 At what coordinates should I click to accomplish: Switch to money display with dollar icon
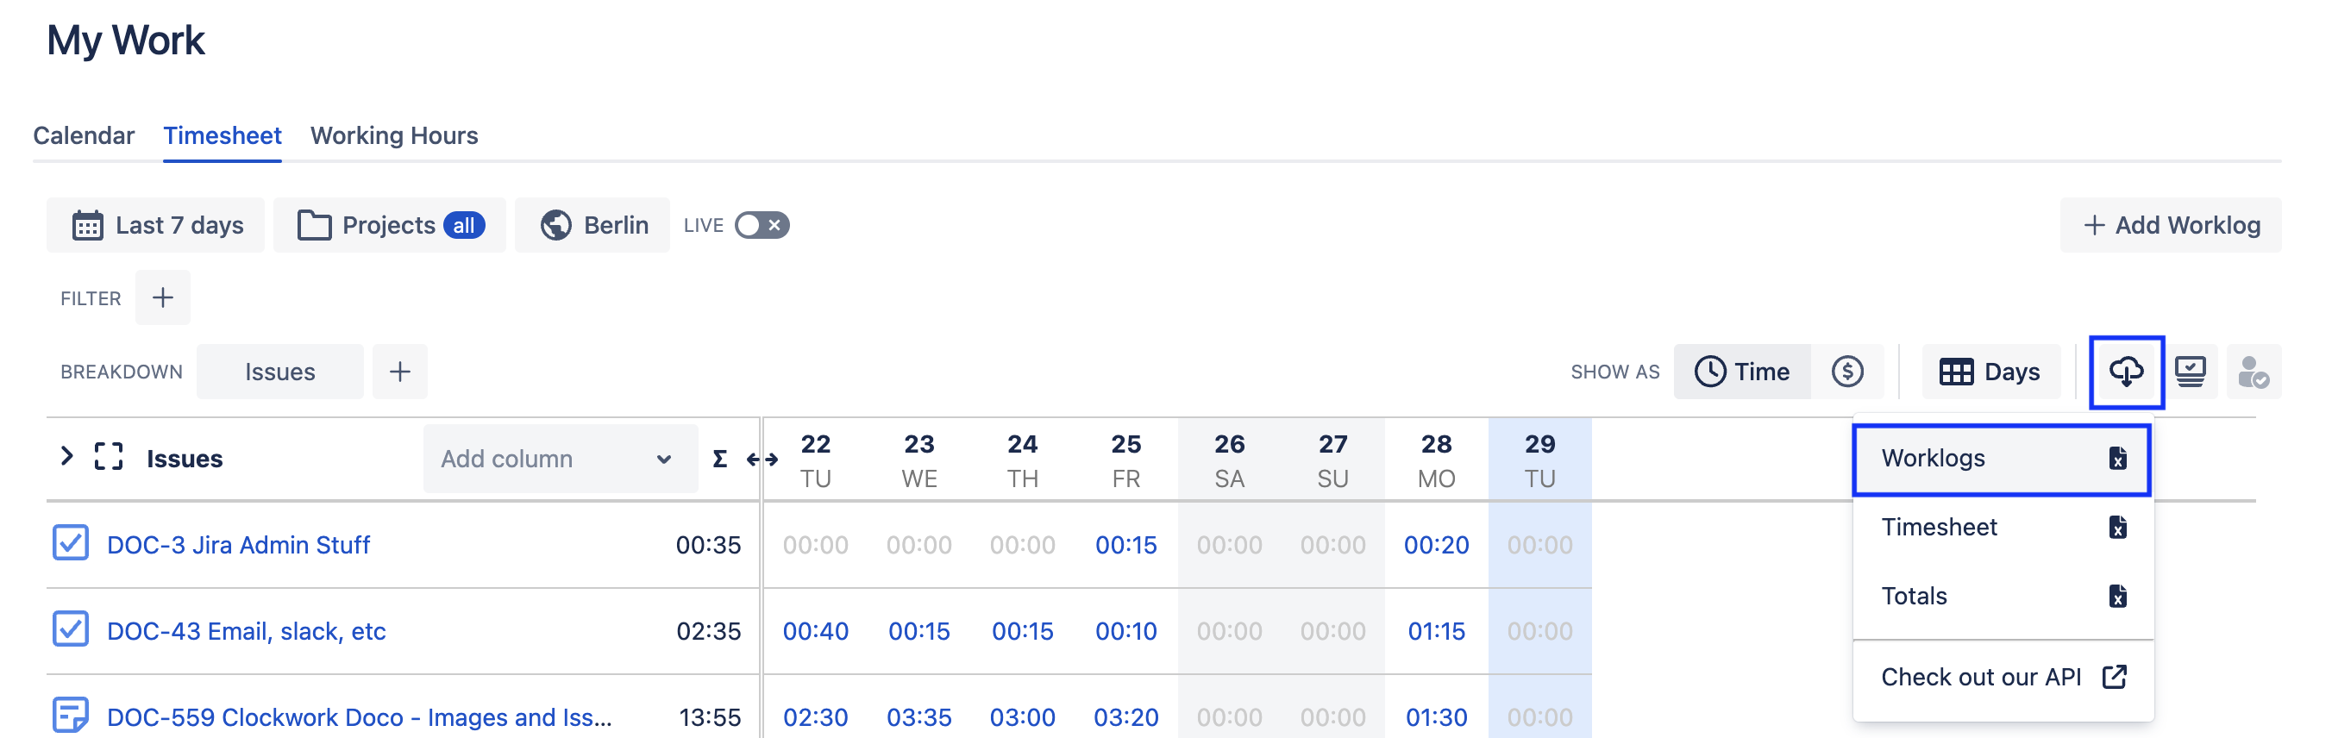(x=1846, y=372)
